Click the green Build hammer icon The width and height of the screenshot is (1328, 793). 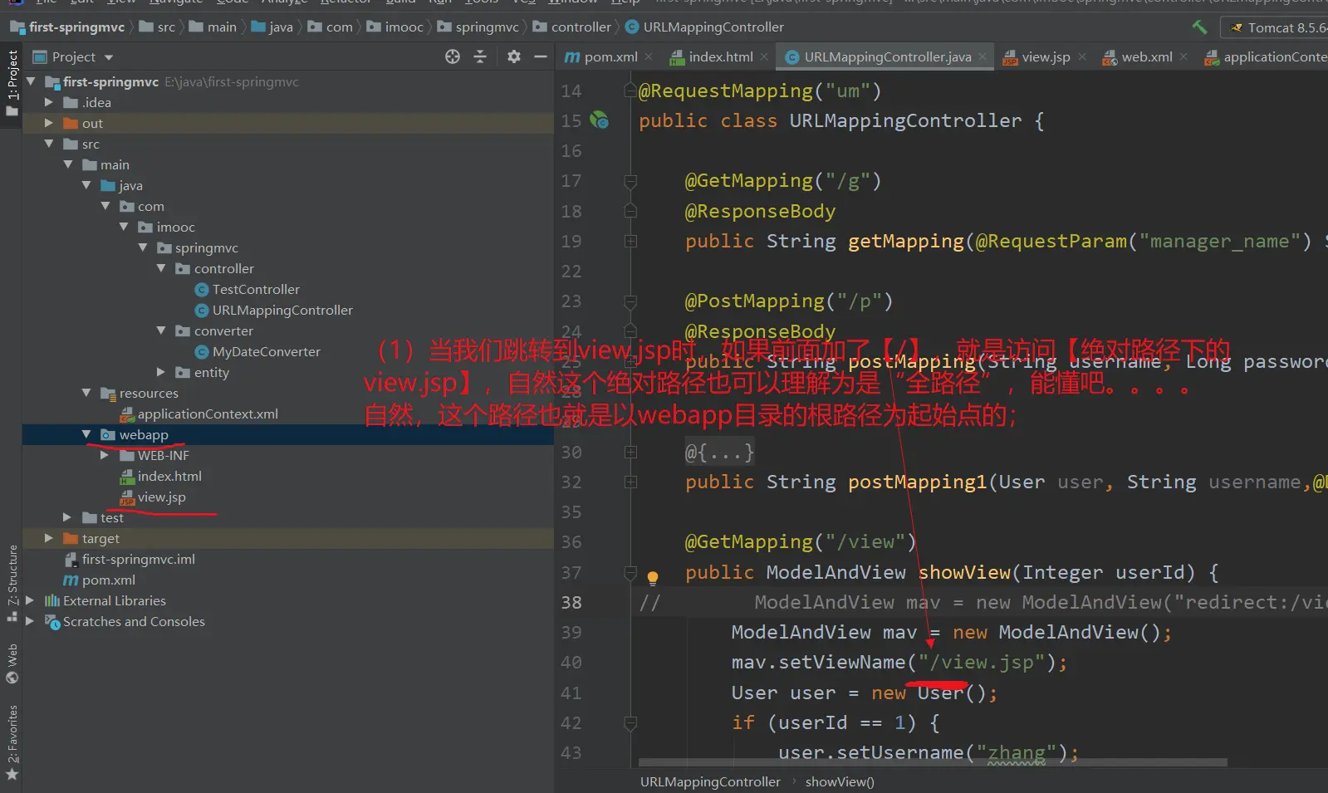coord(1199,27)
